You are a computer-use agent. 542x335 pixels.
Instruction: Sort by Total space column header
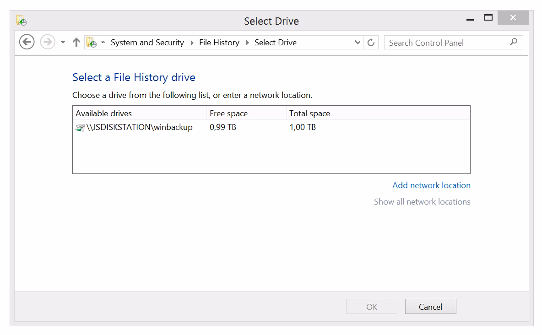[326, 113]
